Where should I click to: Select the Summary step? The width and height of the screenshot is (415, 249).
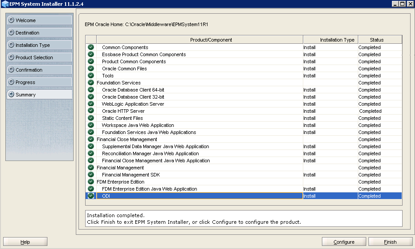(x=39, y=95)
